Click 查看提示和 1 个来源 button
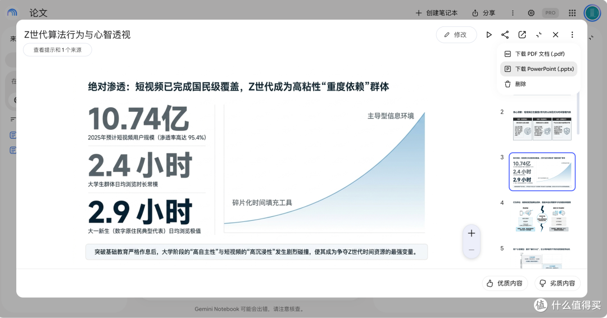607x318 pixels. click(x=57, y=50)
